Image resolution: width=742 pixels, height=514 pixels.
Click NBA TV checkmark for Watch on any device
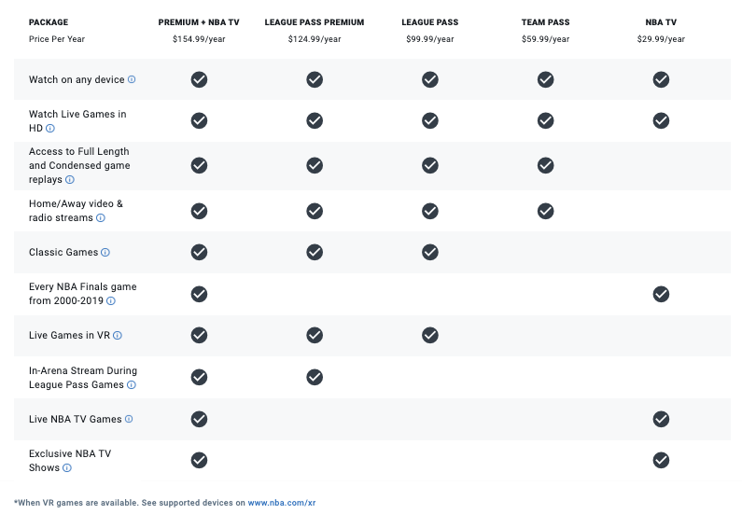pyautogui.click(x=661, y=79)
